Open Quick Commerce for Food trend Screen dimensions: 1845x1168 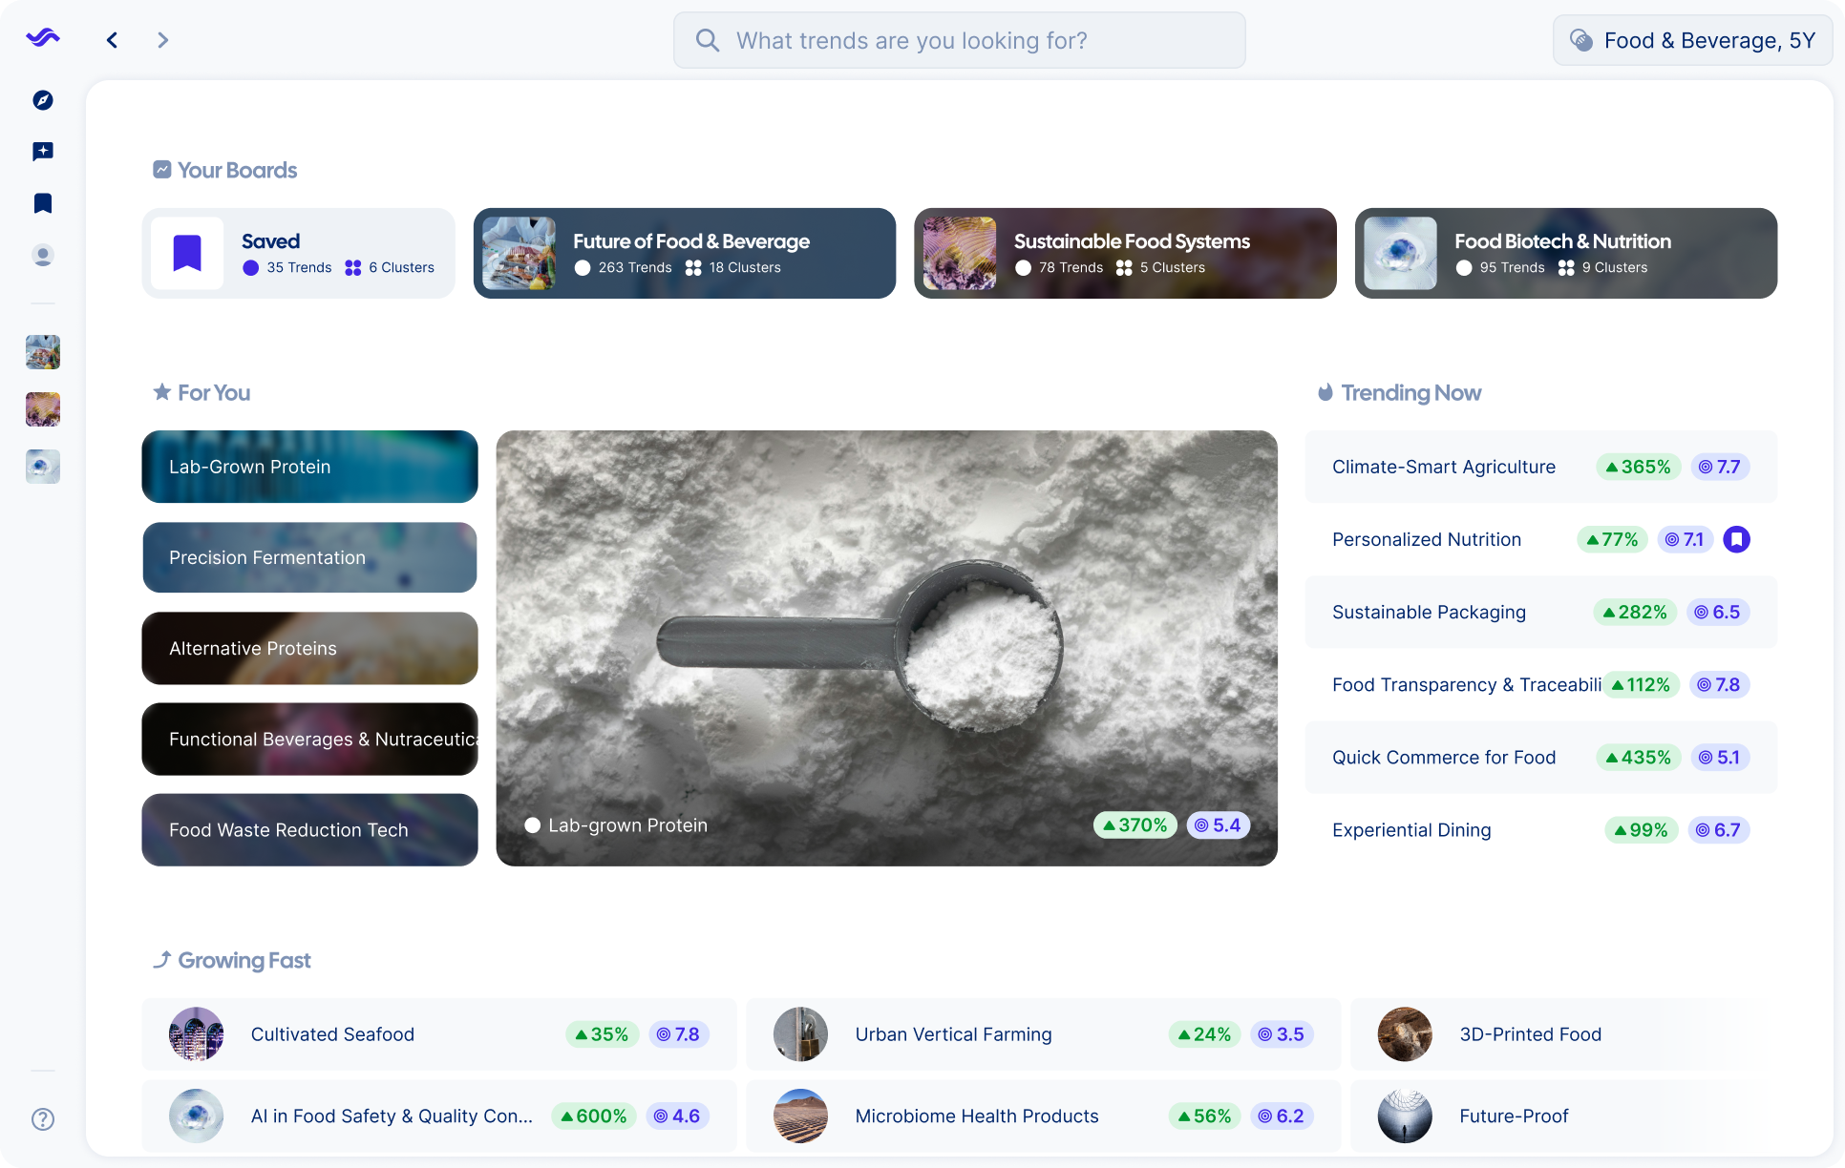point(1443,758)
